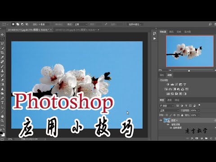Select the Quick Selection tool

click(x=2, y=48)
